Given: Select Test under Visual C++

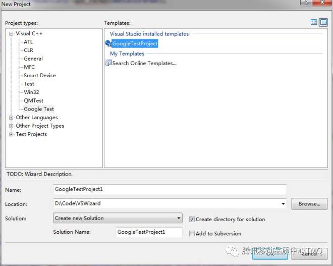Looking at the screenshot, I should click(x=29, y=84).
